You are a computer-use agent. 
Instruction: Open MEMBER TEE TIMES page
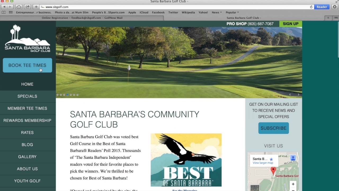click(27, 108)
